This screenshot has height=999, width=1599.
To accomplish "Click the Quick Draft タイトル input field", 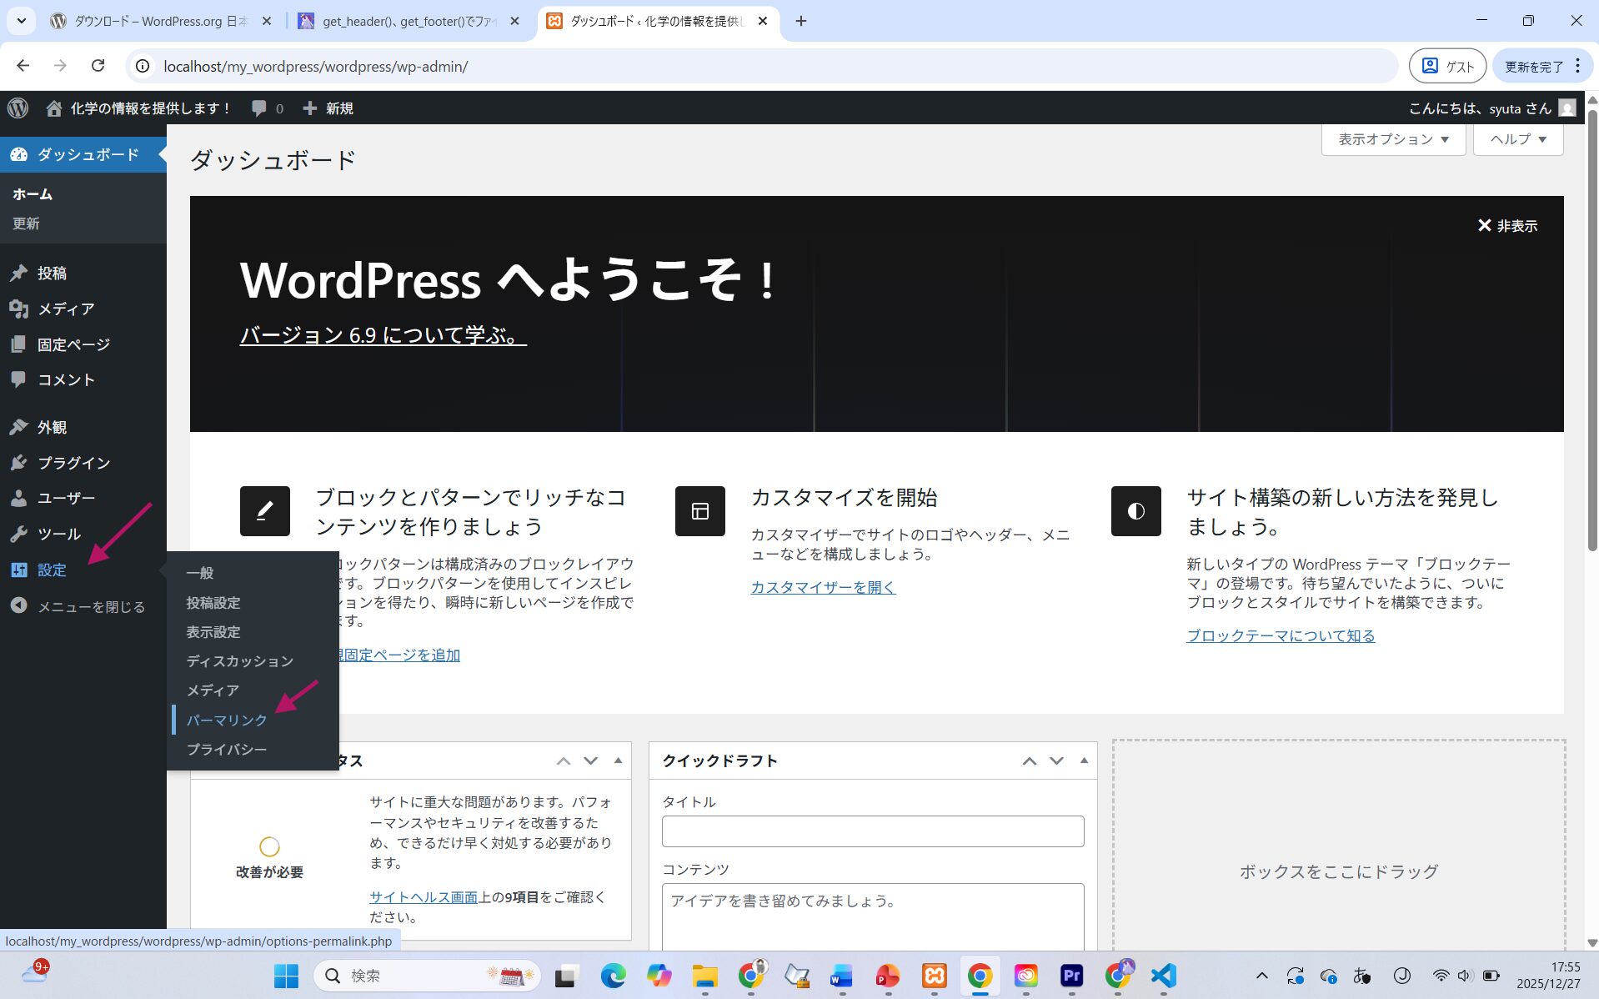I will click(872, 831).
